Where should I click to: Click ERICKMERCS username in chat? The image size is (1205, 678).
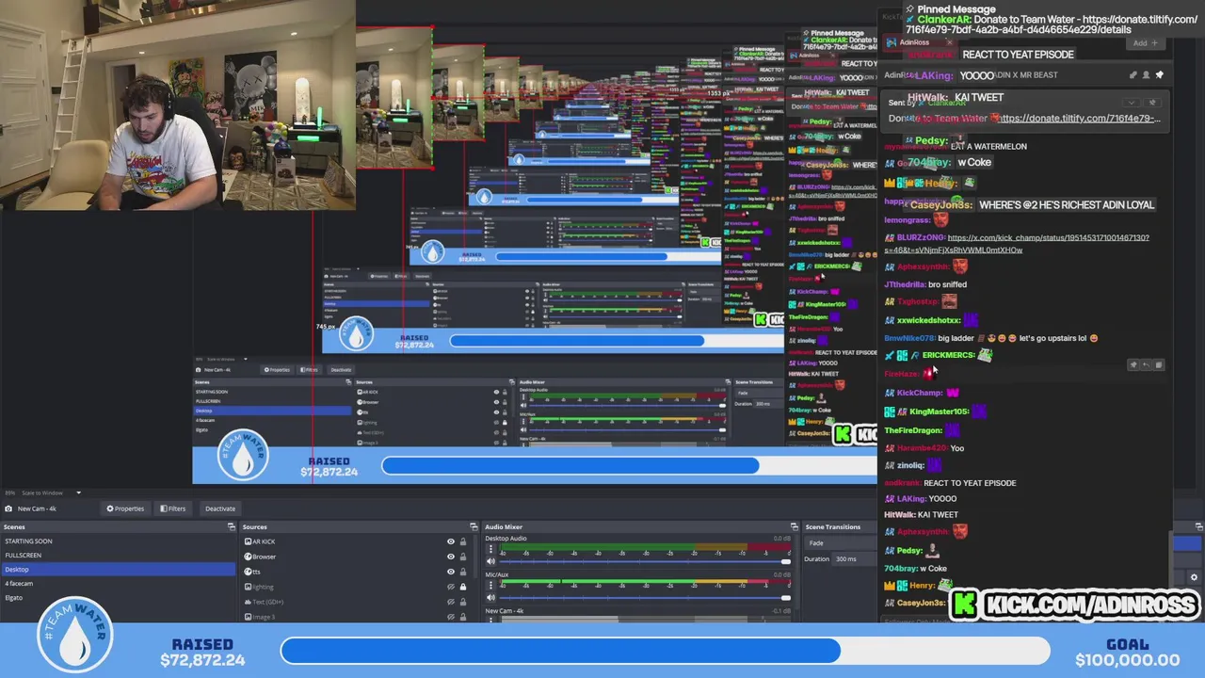point(948,355)
